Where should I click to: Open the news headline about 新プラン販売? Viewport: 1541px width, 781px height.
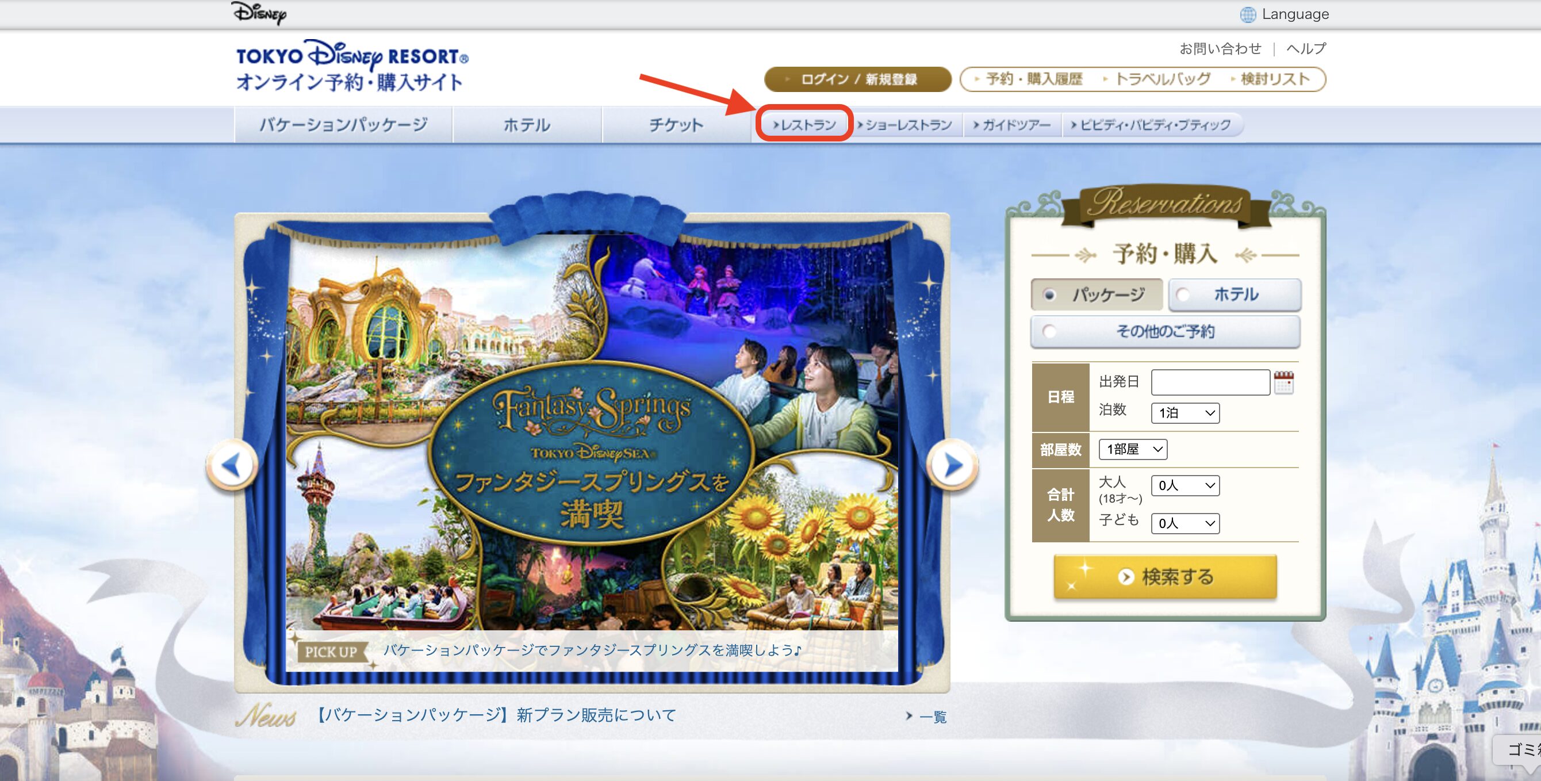494,715
